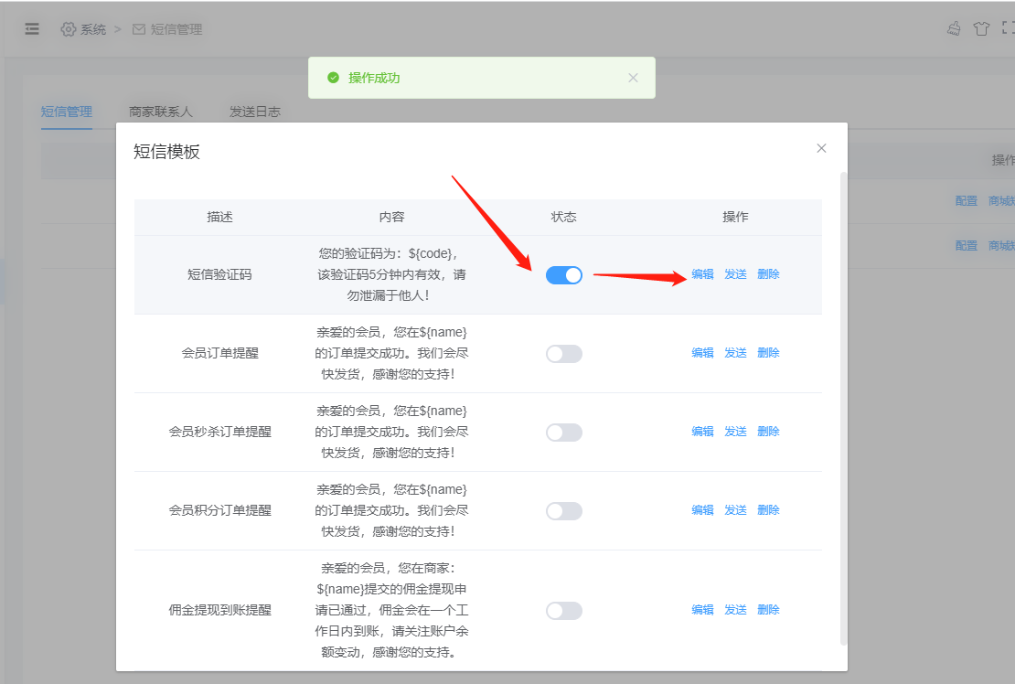Edit the 会员订单提醒 template
The height and width of the screenshot is (684, 1015).
(702, 353)
